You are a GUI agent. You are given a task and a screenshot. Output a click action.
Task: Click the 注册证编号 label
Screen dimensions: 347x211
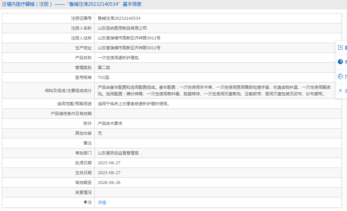[81, 18]
